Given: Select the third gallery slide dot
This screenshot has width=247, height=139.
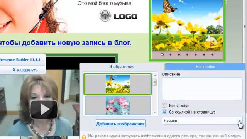Looking at the screenshot, I should tap(179, 54).
